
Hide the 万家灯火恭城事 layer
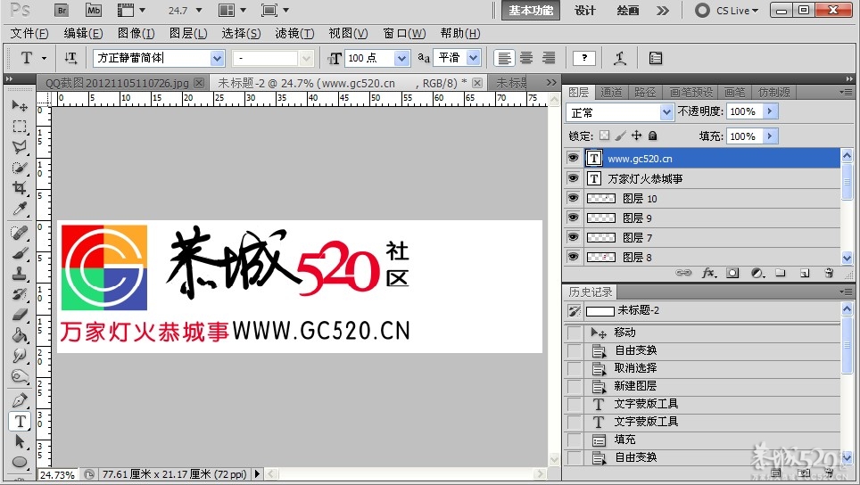pos(573,178)
